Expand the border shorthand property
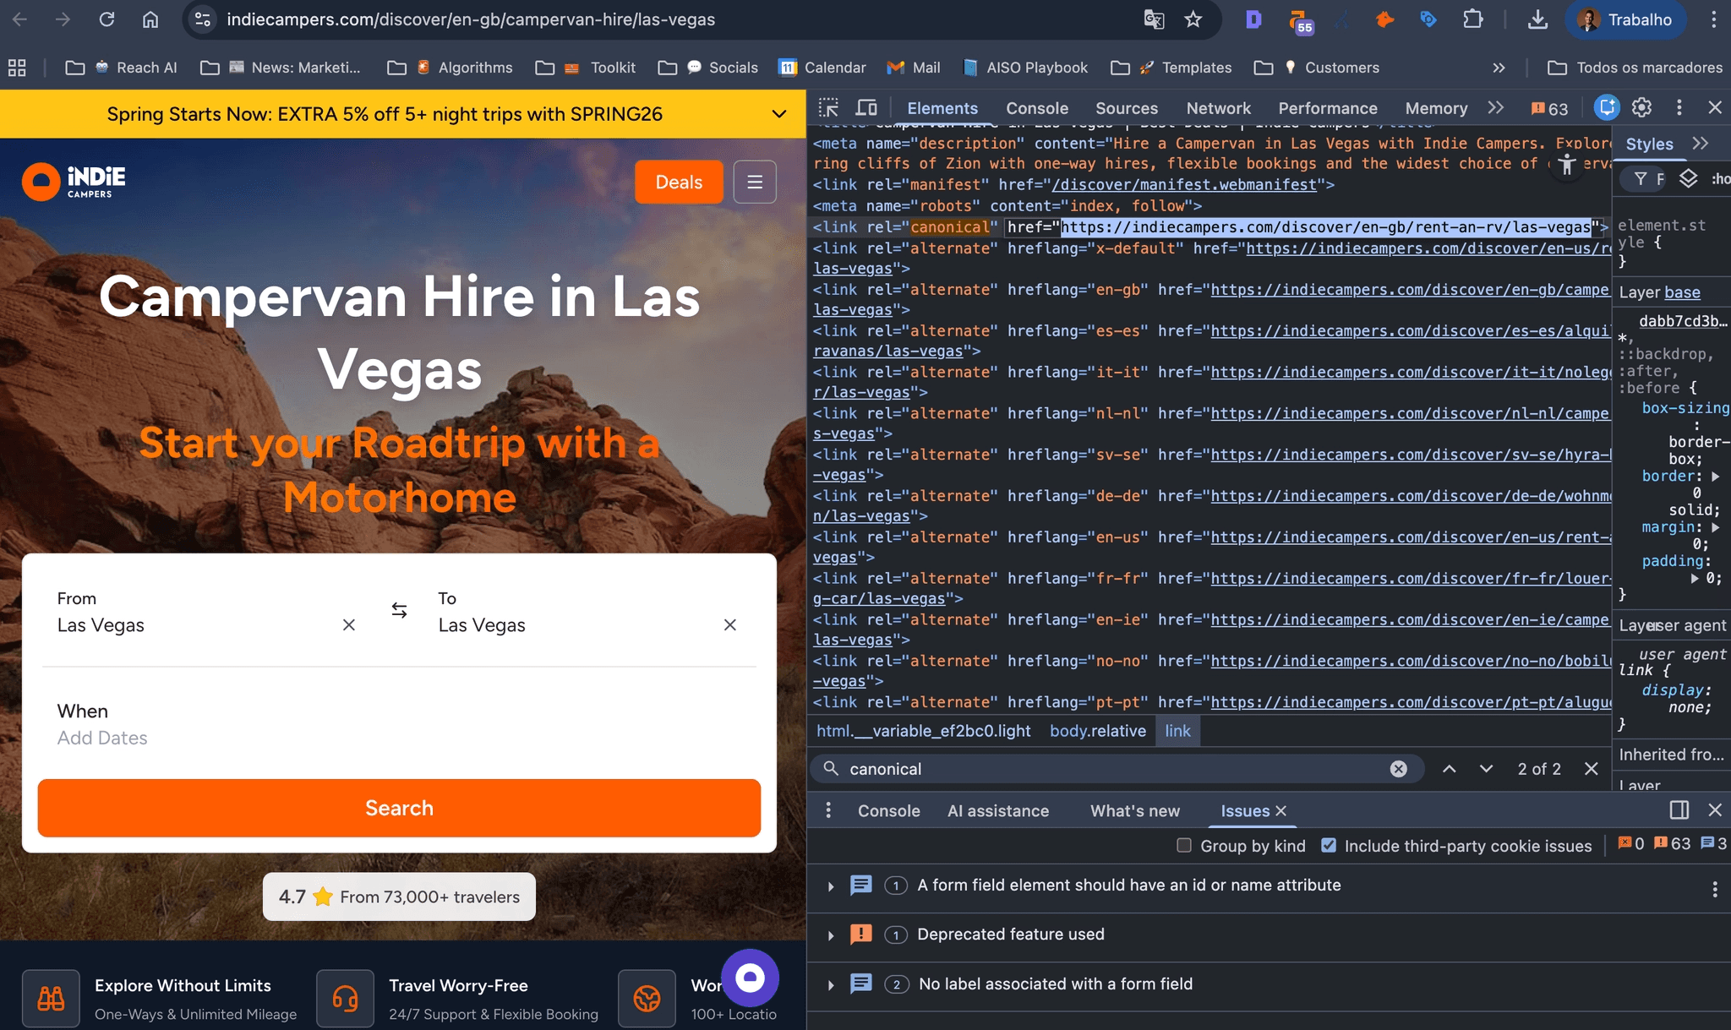This screenshot has width=1731, height=1030. pyautogui.click(x=1716, y=477)
